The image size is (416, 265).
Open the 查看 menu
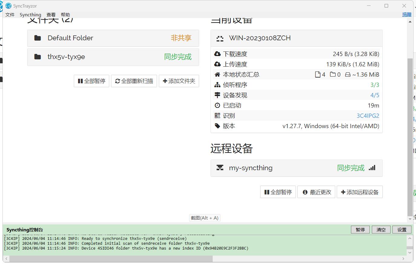click(x=51, y=15)
